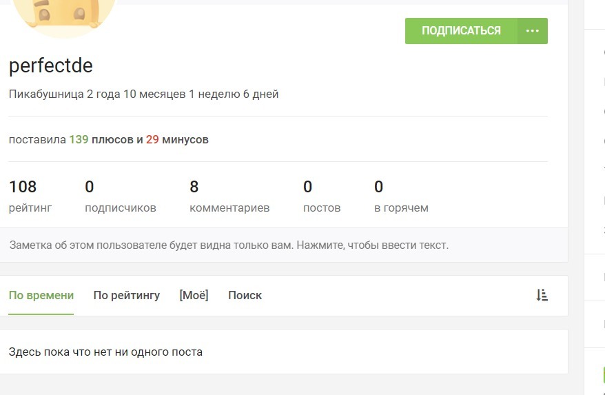Click the 0 подписчиков stat
This screenshot has width=605, height=395.
coord(120,196)
